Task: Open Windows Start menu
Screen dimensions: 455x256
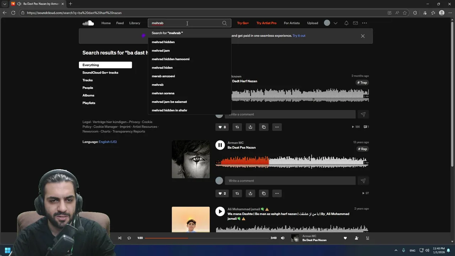Action: (7, 250)
